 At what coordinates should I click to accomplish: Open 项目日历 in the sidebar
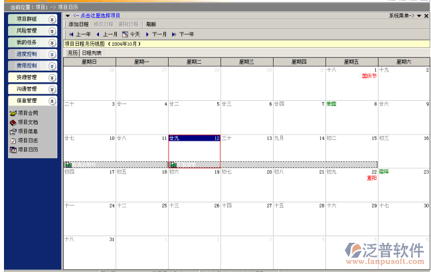[27, 150]
